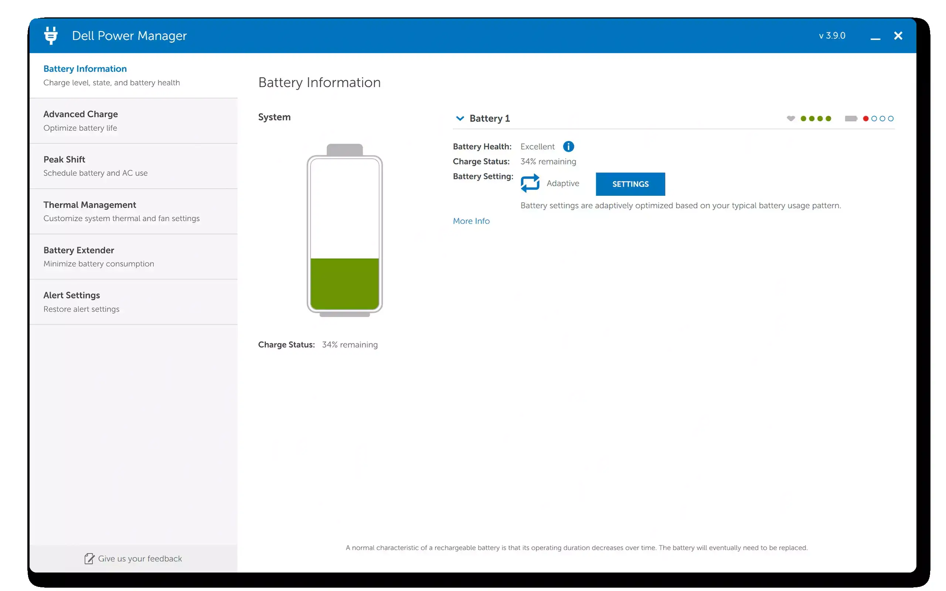Screen dimensions: 946x591
Task: Click the battery charge level indicator icon
Action: 851,119
